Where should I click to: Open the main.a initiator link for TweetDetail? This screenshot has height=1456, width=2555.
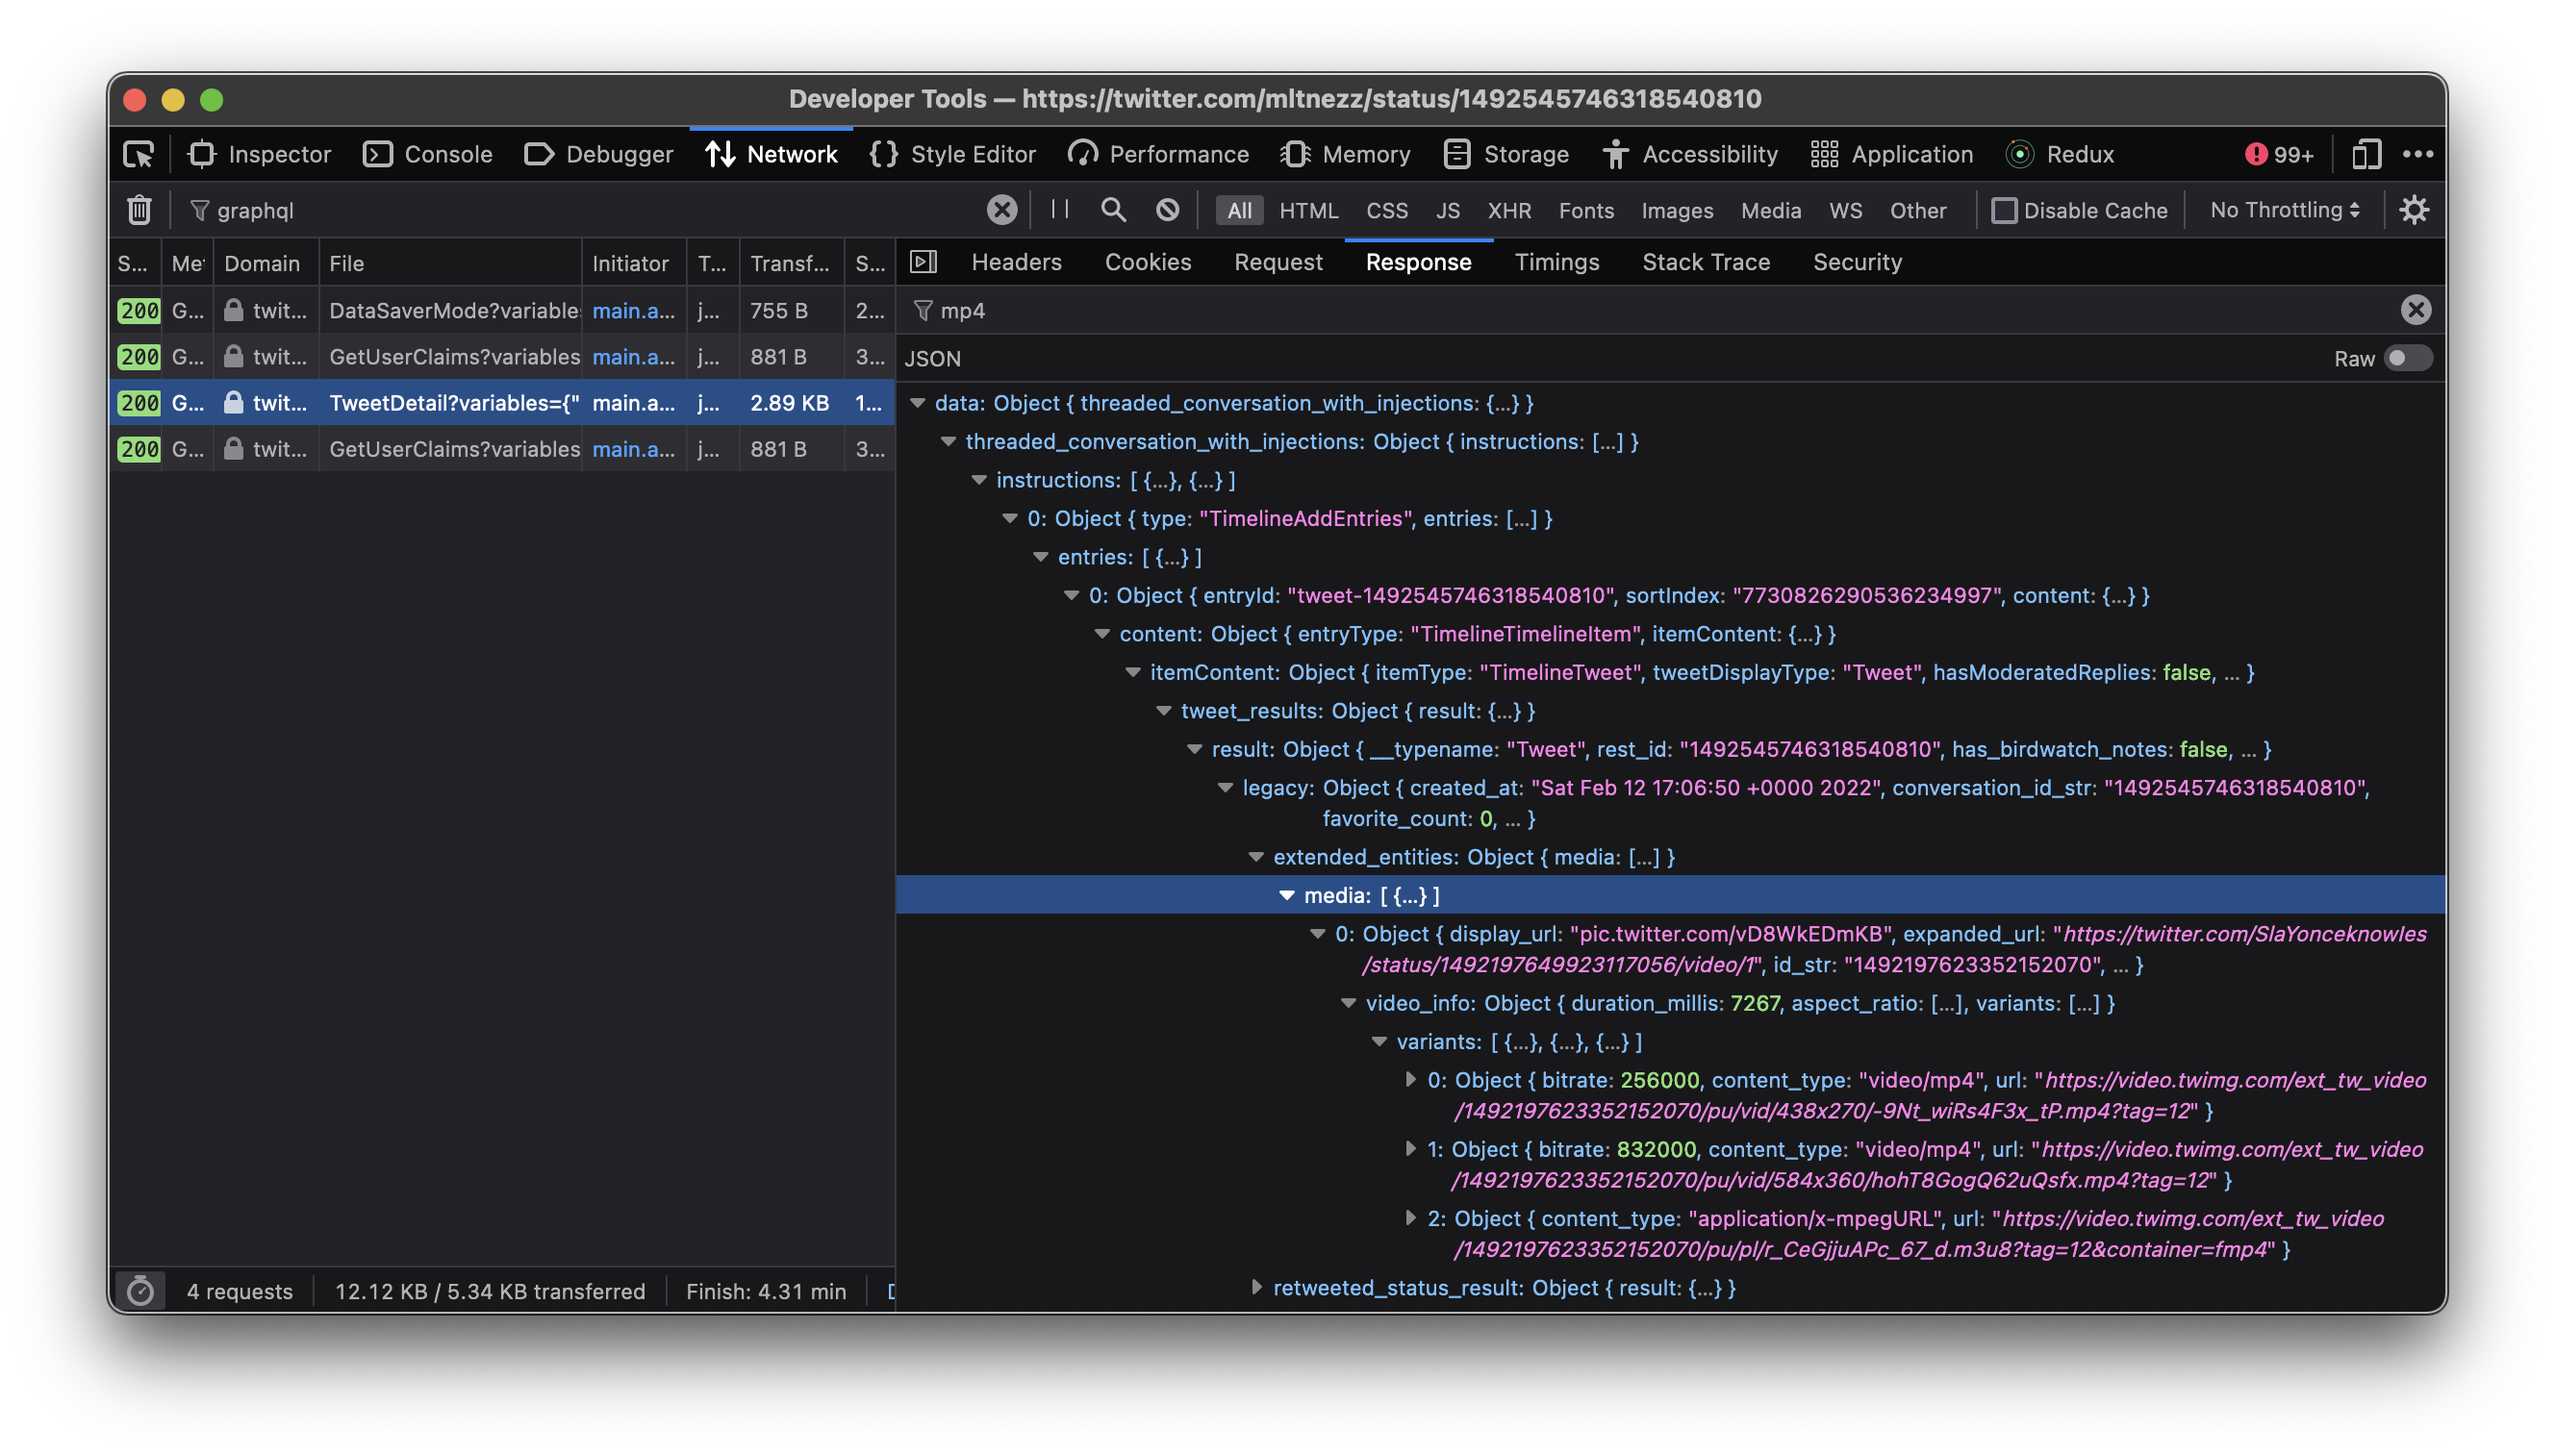(633, 403)
